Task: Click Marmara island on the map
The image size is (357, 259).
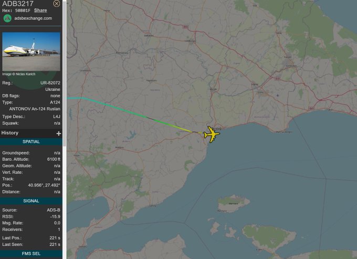Action: click(x=234, y=203)
